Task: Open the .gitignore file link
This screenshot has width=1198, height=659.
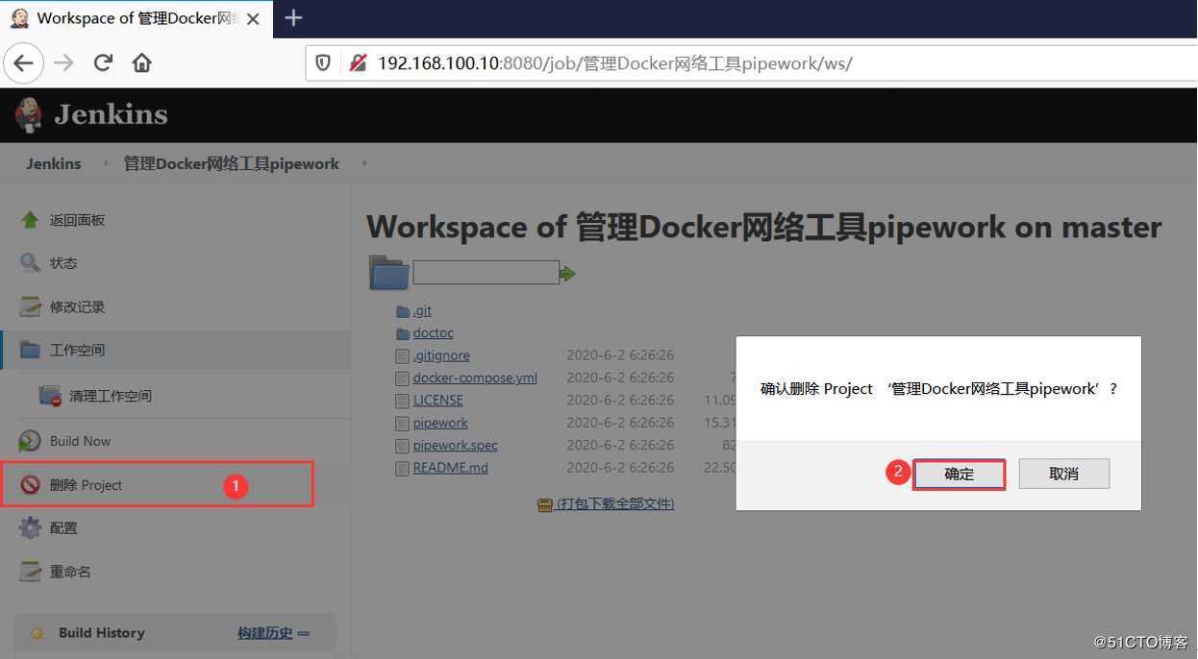Action: click(441, 355)
